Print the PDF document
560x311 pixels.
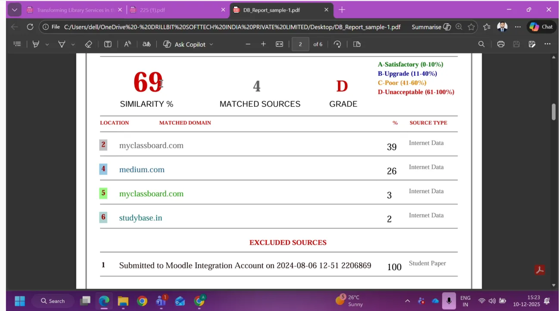(x=501, y=44)
